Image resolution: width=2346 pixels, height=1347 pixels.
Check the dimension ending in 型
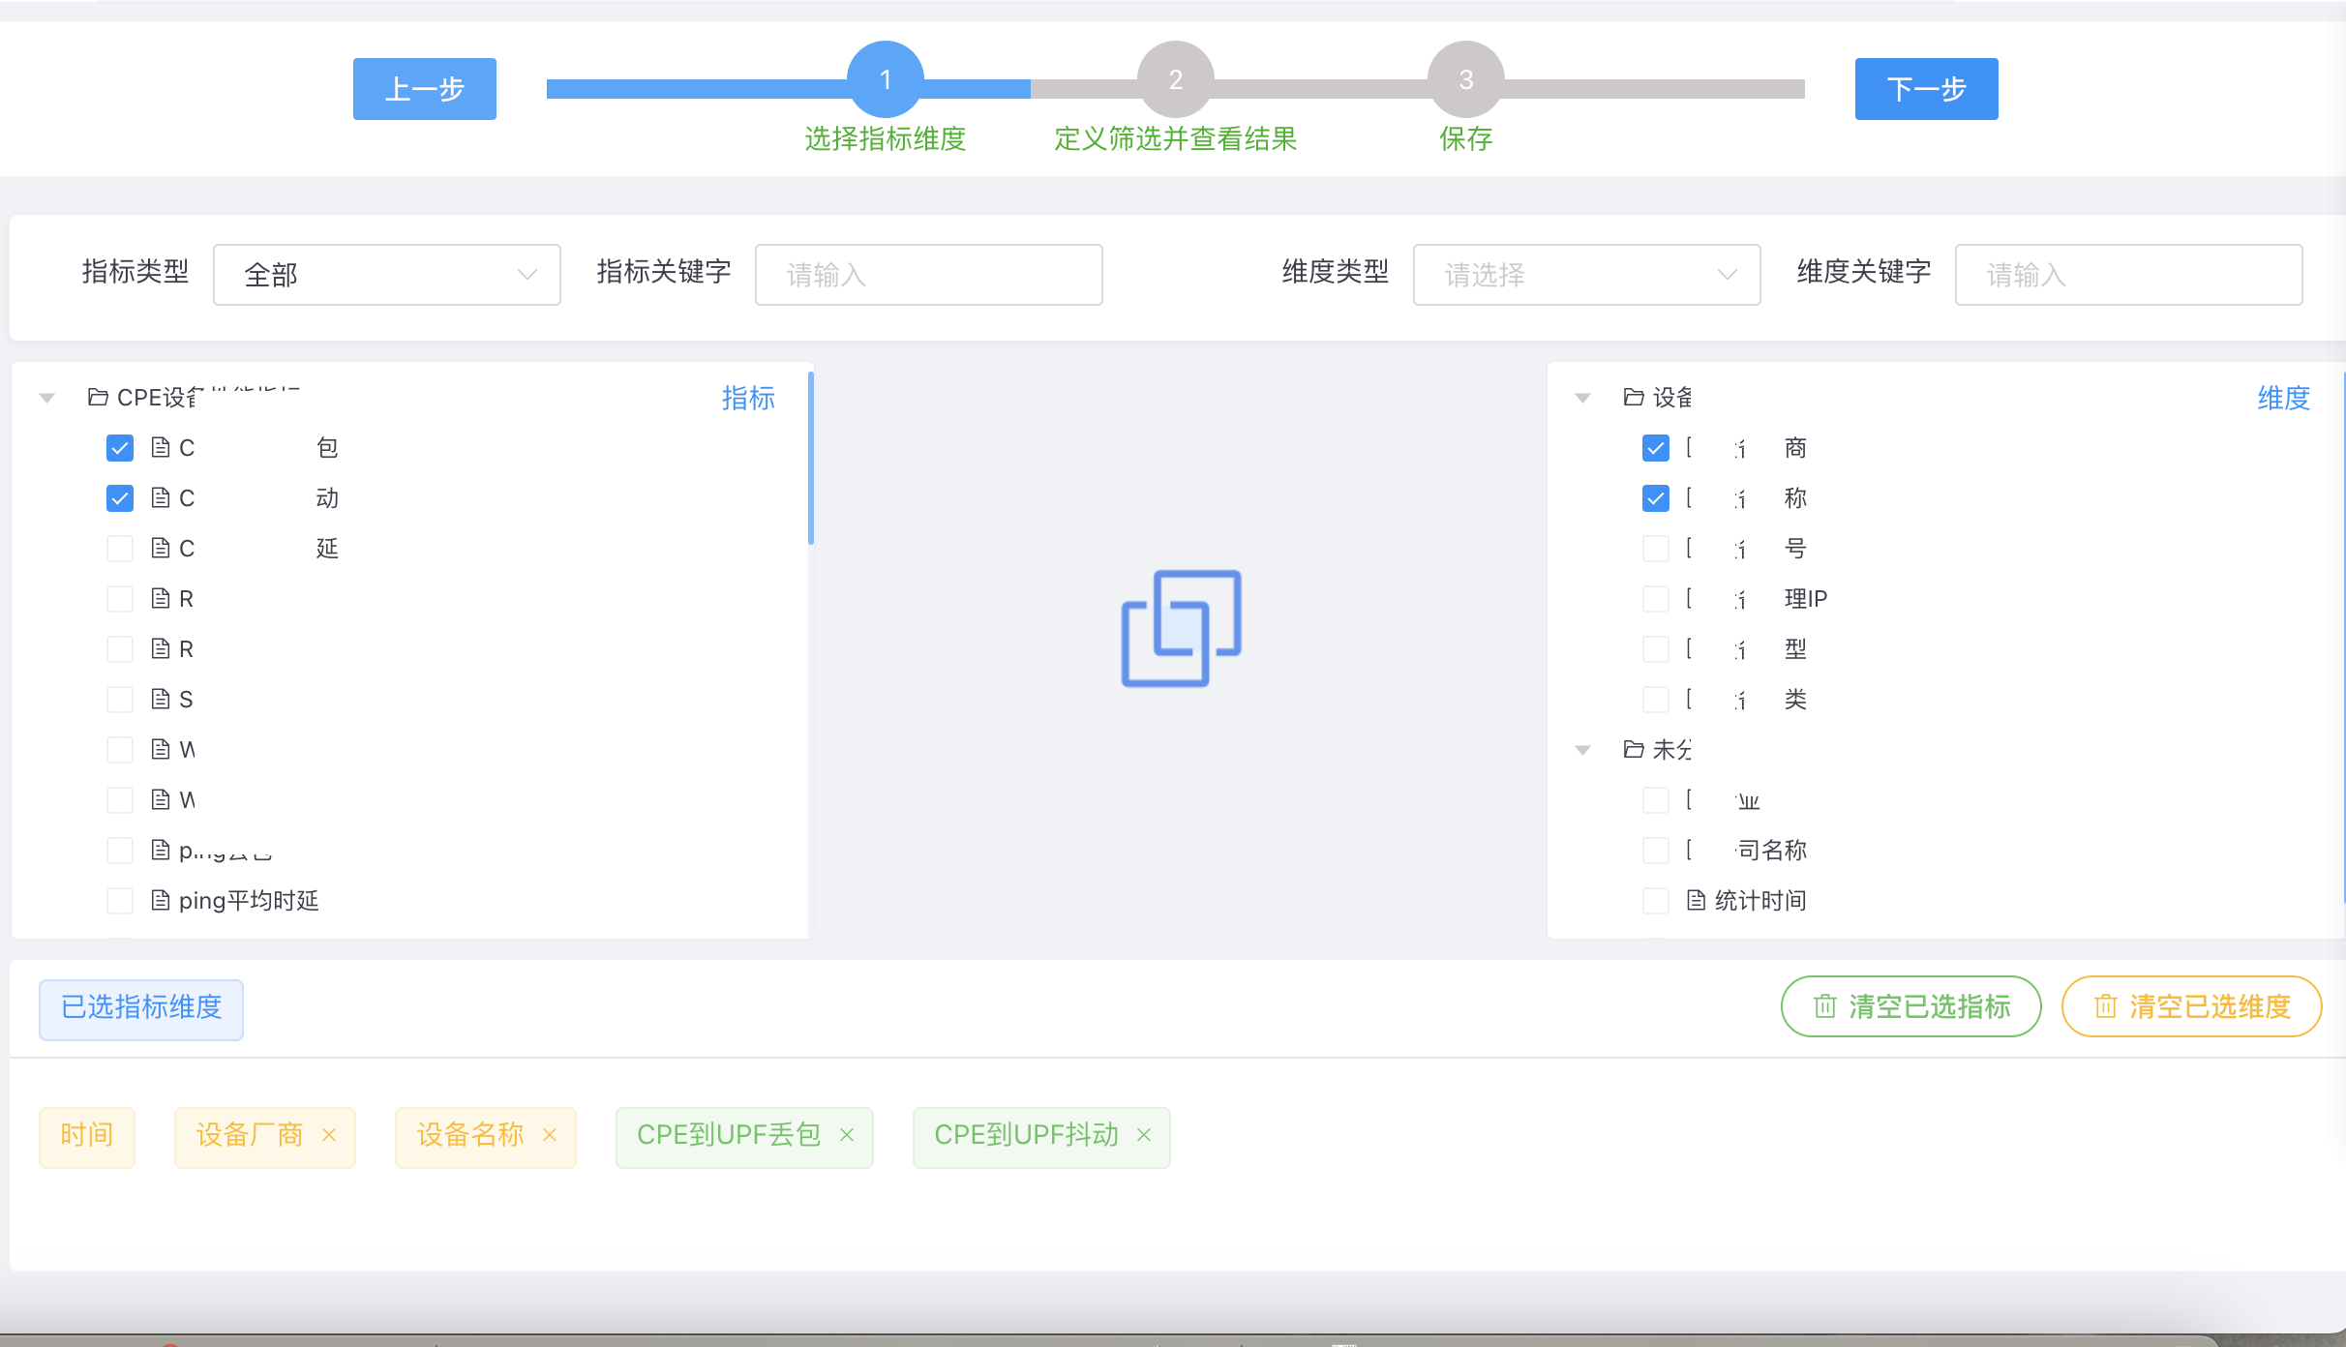[x=1656, y=649]
